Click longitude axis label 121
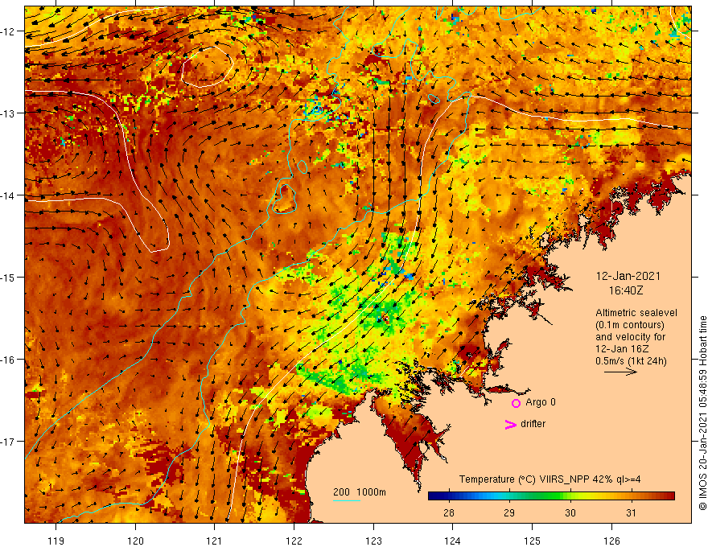 point(215,541)
